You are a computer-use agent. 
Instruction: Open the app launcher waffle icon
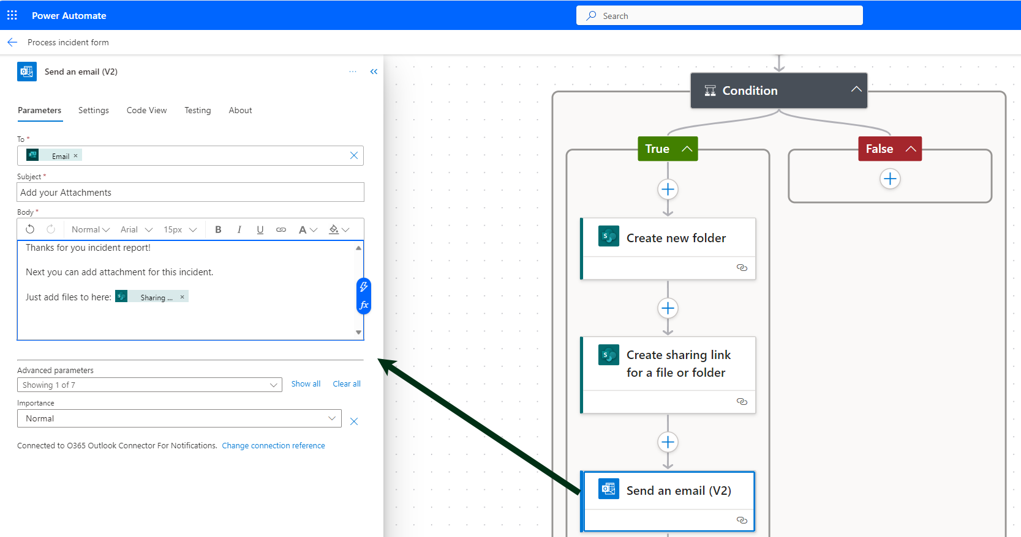(x=12, y=15)
